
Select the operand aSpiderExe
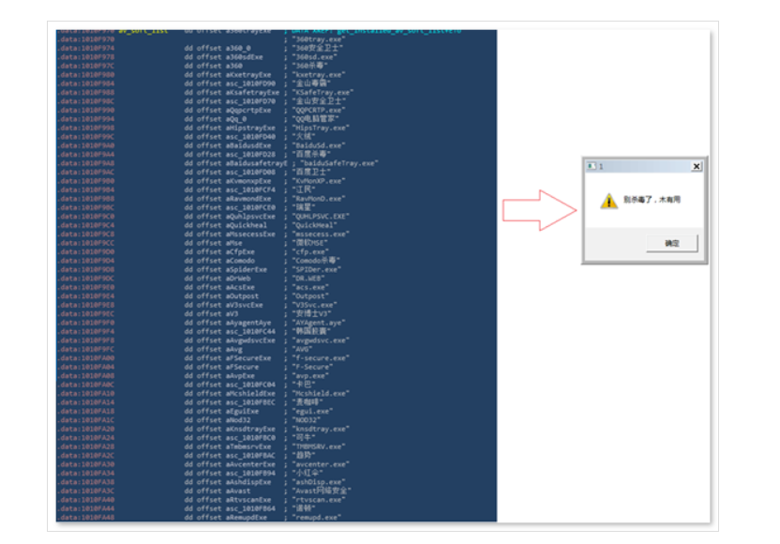247,270
